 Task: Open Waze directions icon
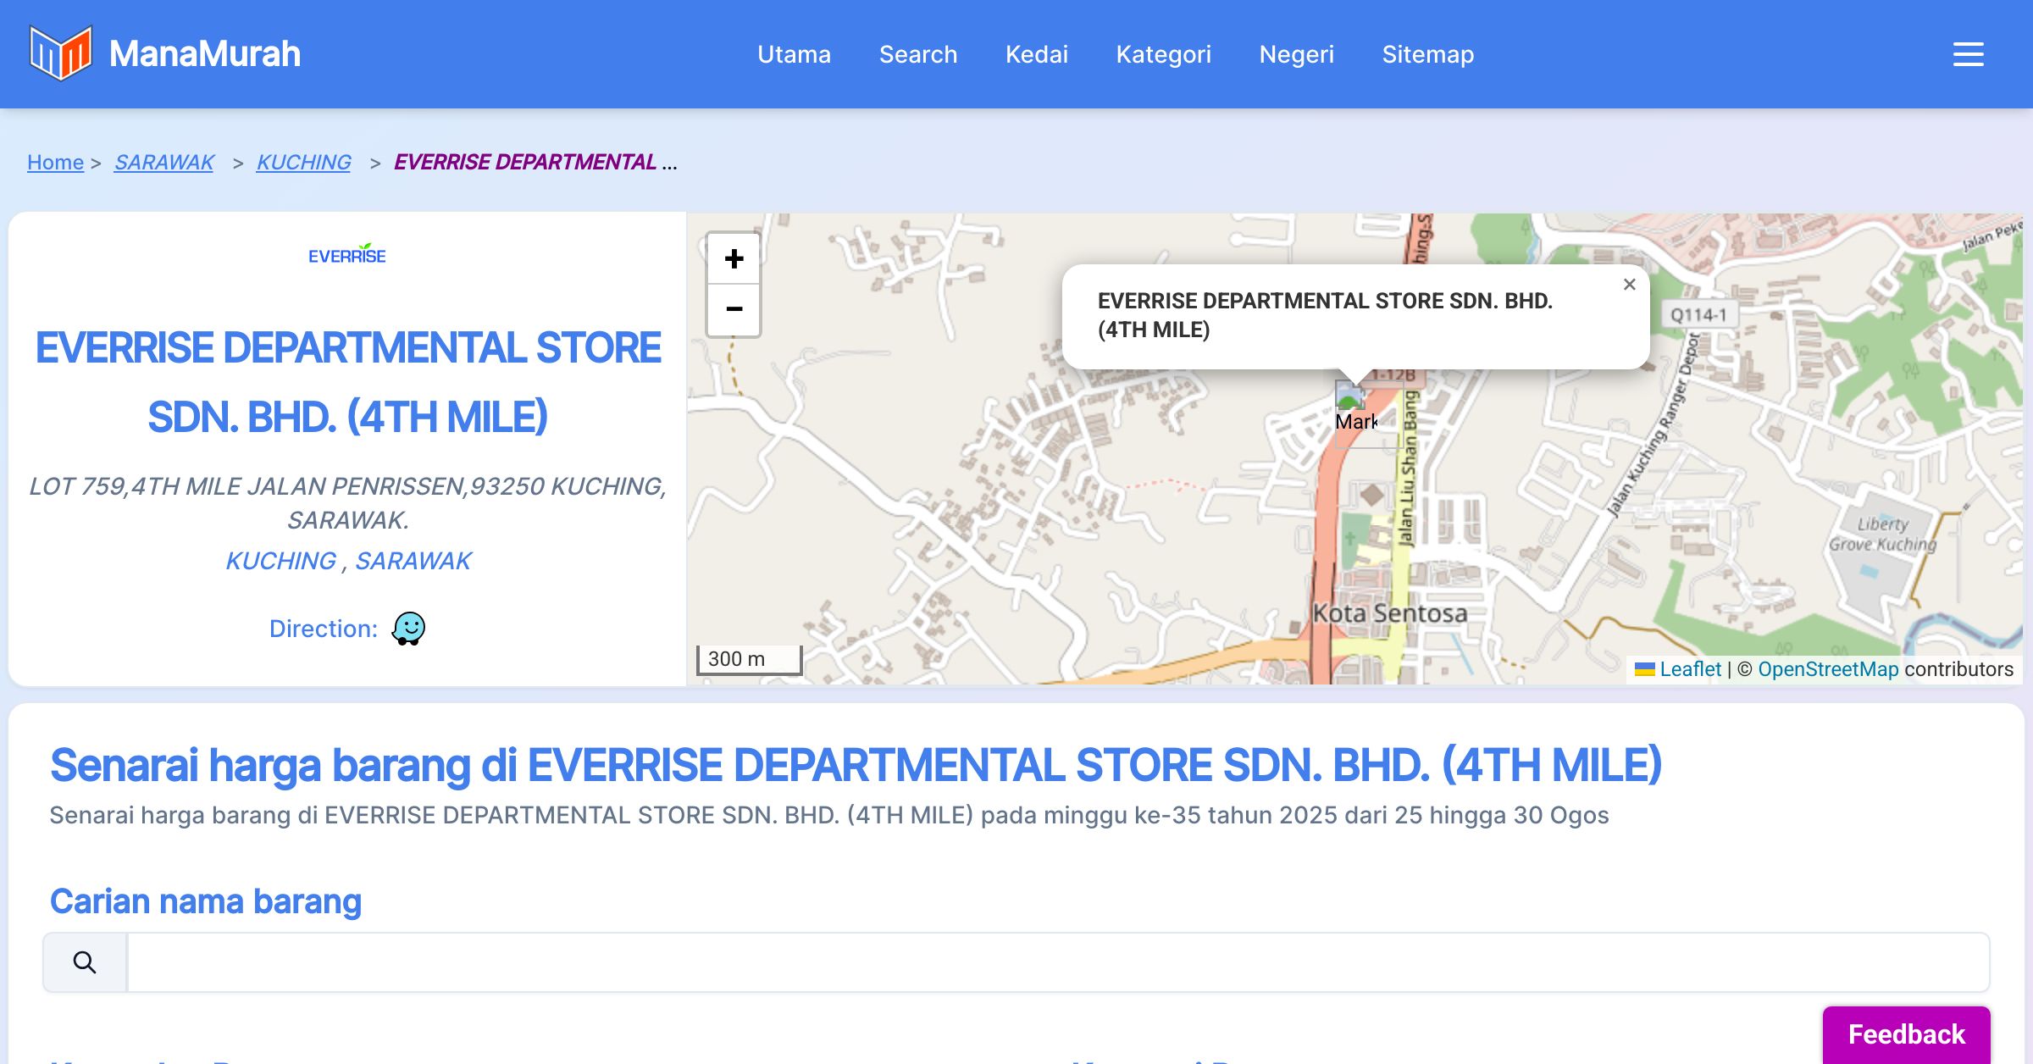pyautogui.click(x=408, y=629)
